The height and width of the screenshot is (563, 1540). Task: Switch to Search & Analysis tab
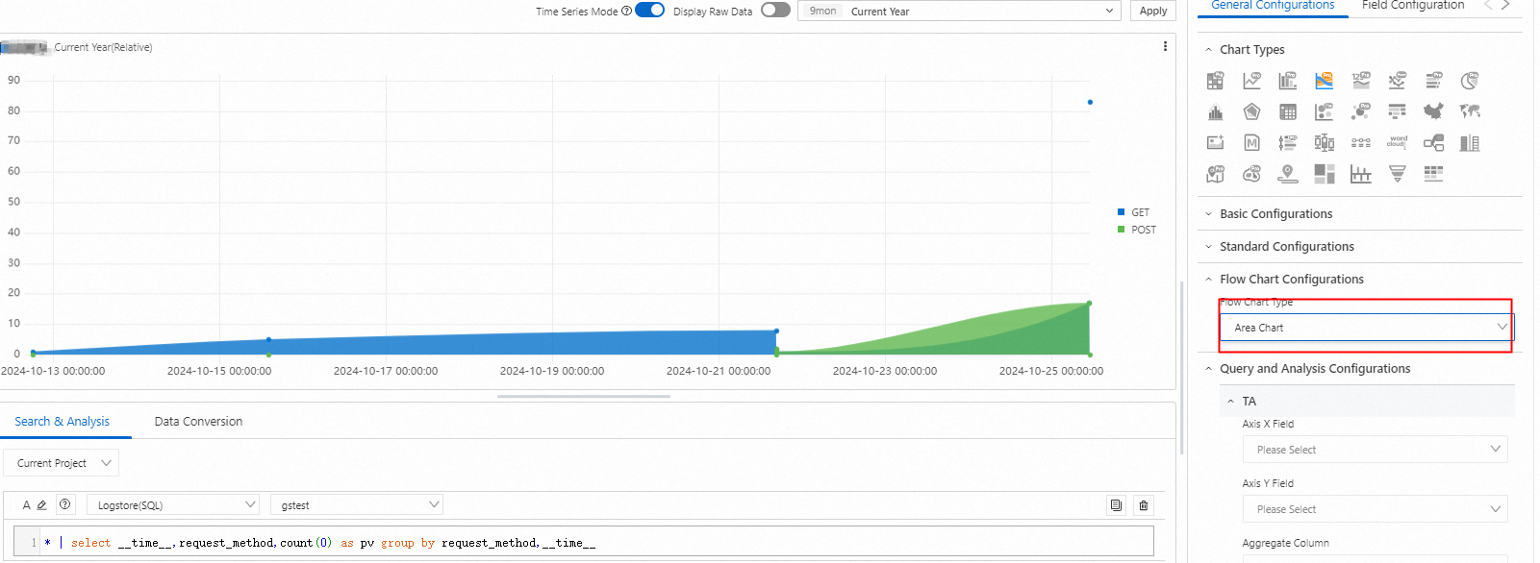pyautogui.click(x=62, y=422)
